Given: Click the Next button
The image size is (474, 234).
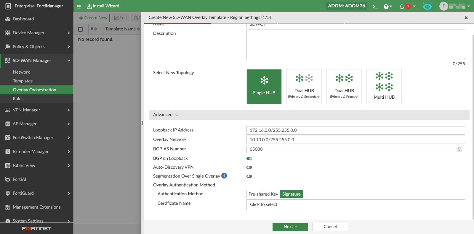Looking at the screenshot, I should pyautogui.click(x=290, y=227).
